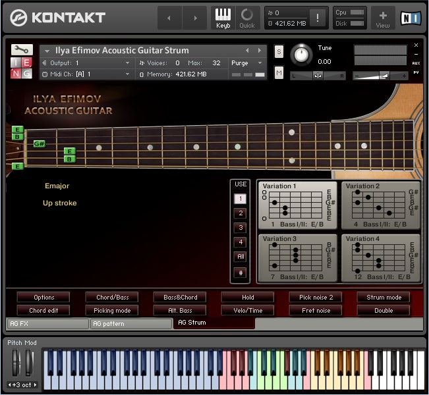Image resolution: width=429 pixels, height=395 pixels.
Task: Select next preset arrow next to instrument name
Action: tap(260, 51)
